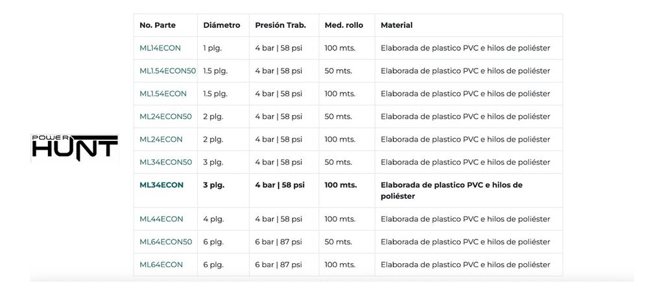Click the Presión Trab. column header
The width and height of the screenshot is (664, 295).
point(280,25)
